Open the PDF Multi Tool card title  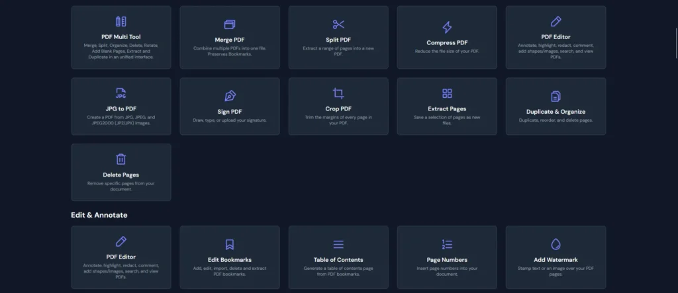121,37
